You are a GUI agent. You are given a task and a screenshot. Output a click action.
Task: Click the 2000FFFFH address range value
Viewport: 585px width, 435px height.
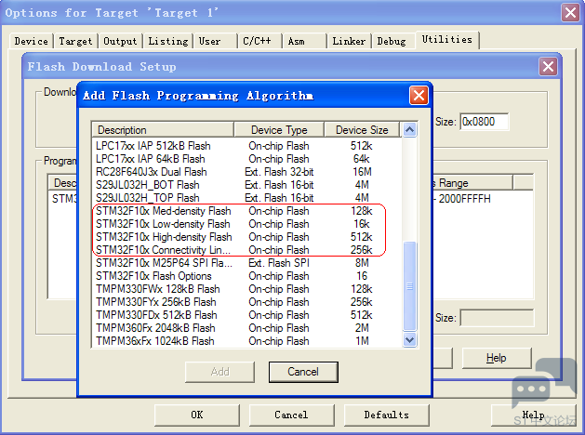[464, 199]
